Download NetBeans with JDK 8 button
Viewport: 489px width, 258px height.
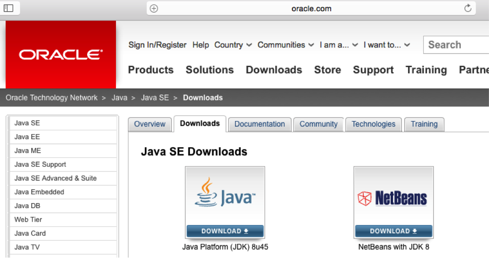394,231
